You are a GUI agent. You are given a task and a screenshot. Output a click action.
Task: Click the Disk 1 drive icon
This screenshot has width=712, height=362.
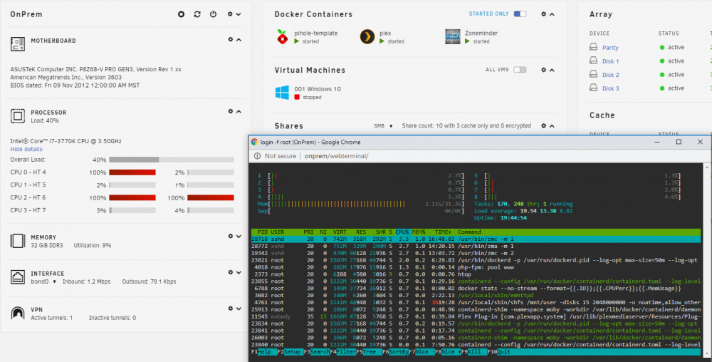(594, 61)
